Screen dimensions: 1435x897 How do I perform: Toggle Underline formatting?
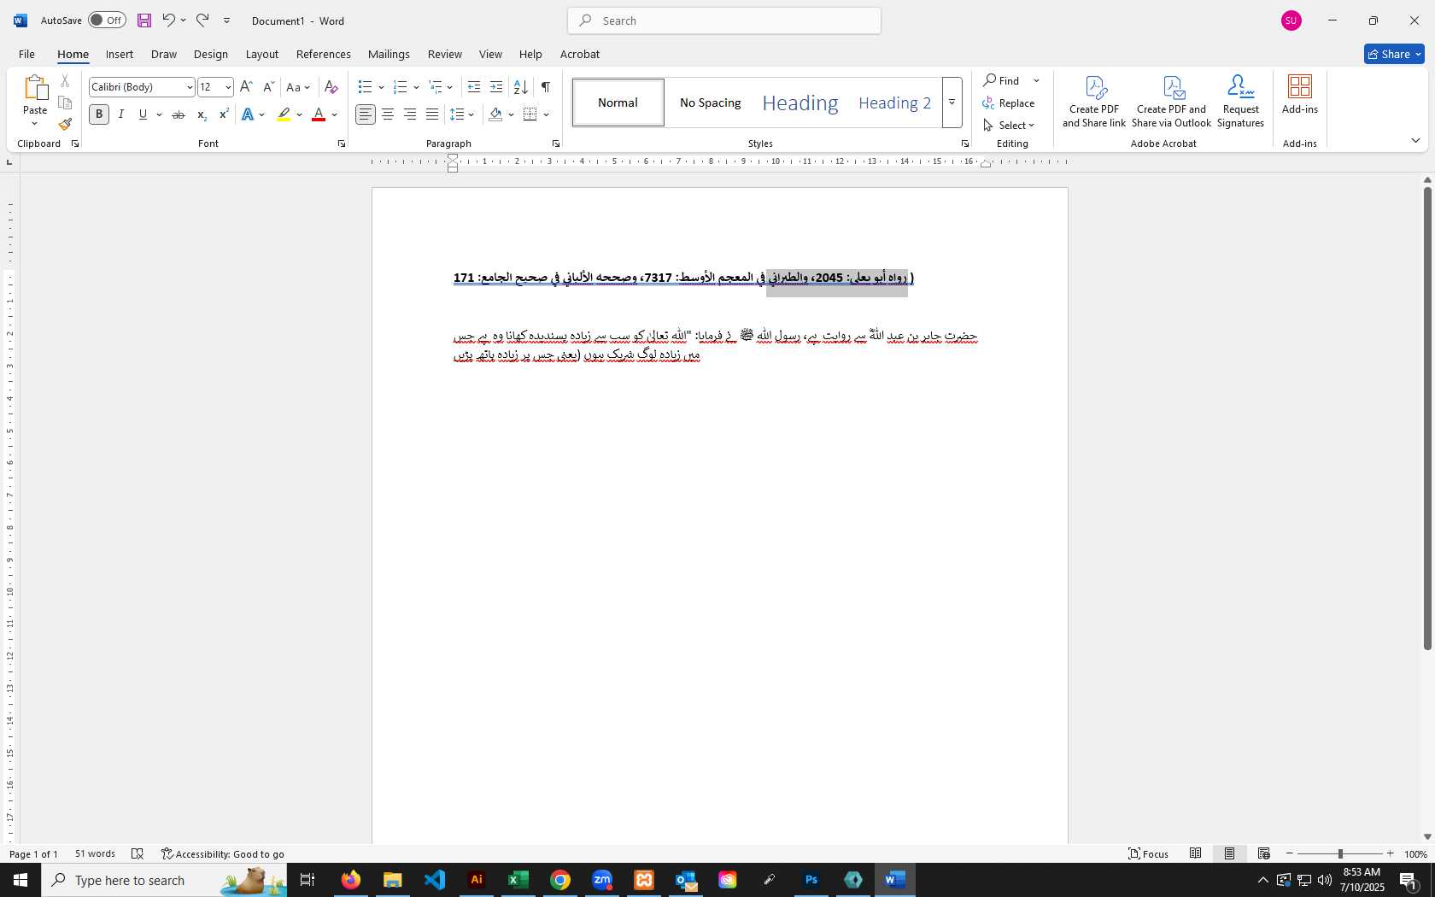pos(143,114)
